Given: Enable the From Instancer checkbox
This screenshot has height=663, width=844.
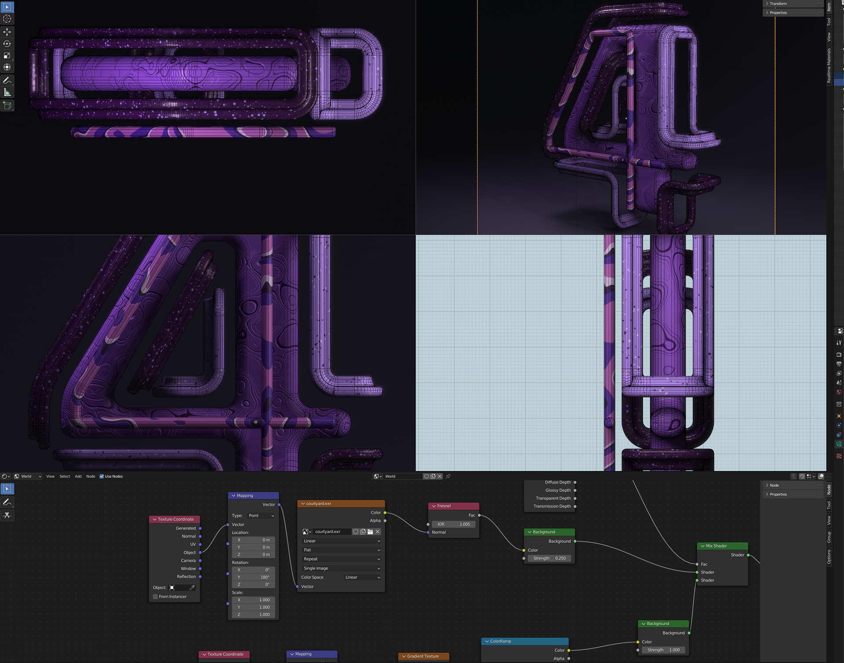Looking at the screenshot, I should [x=155, y=597].
